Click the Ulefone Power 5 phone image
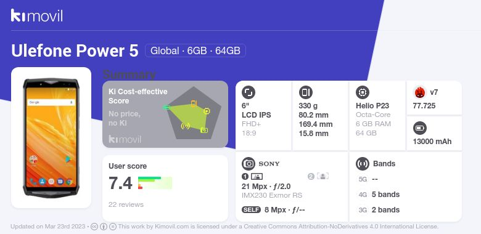The image size is (481, 234). pyautogui.click(x=51, y=137)
